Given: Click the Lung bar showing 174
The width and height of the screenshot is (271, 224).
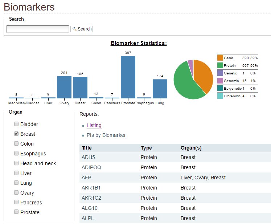Looking at the screenshot, I should pyautogui.click(x=160, y=89).
